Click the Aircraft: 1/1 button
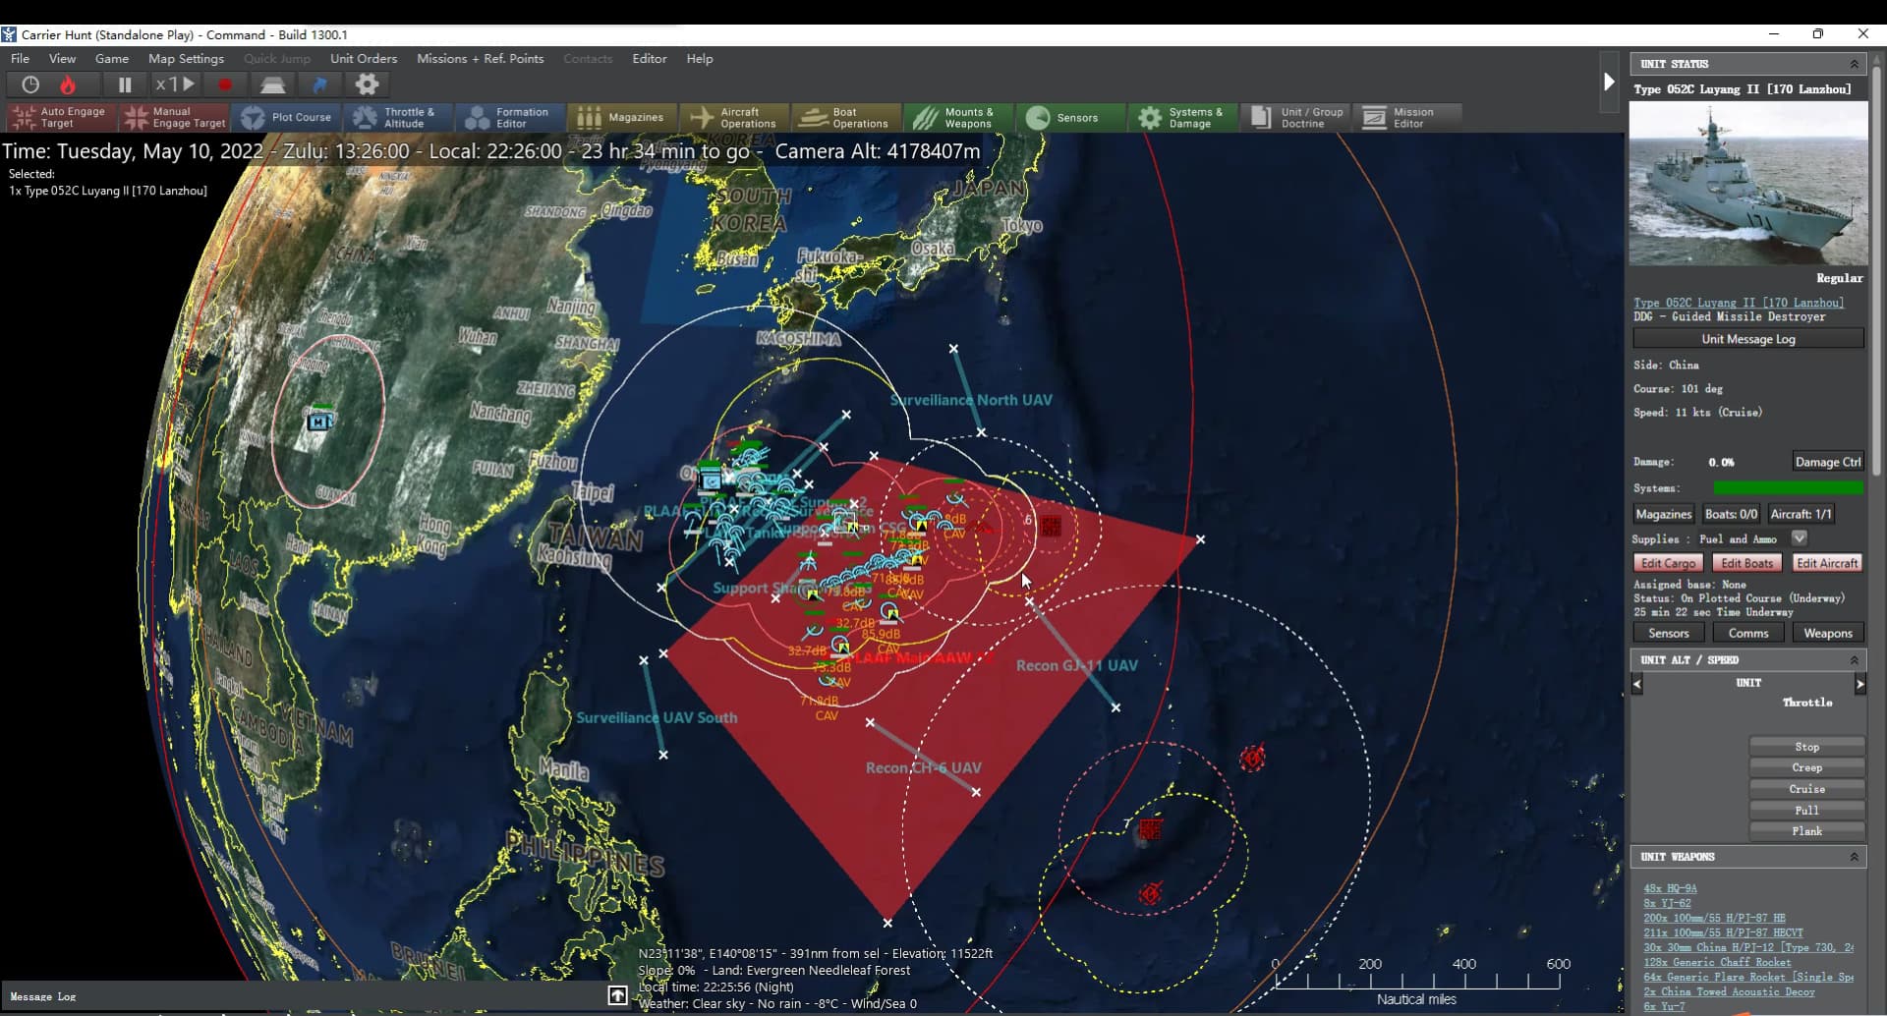The image size is (1887, 1016). 1801,514
